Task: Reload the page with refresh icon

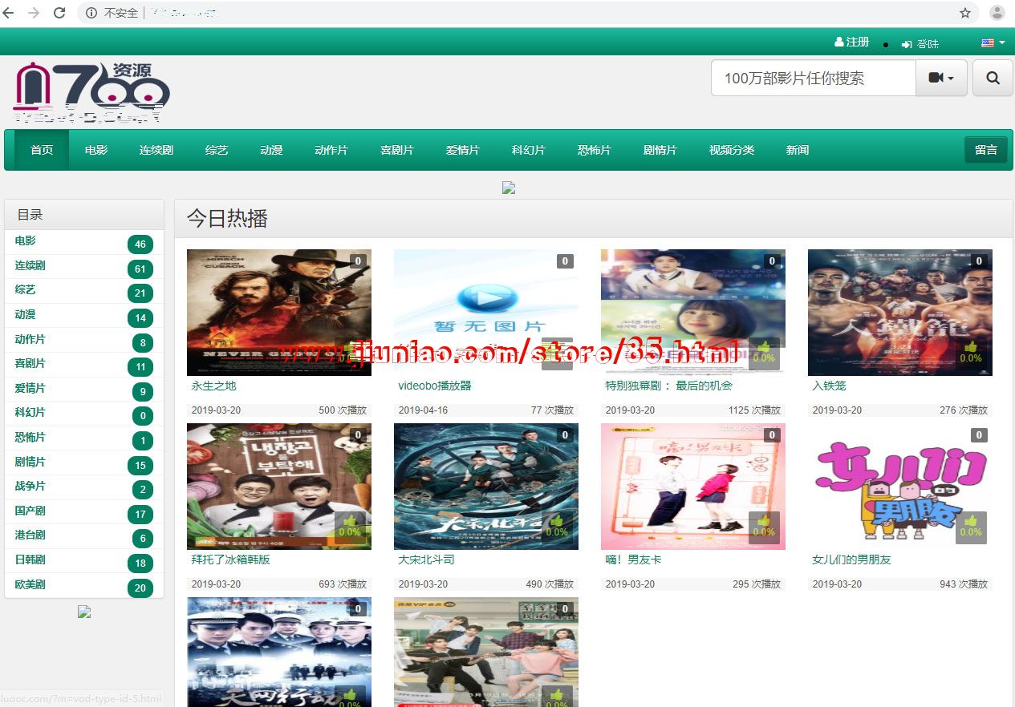Action: pyautogui.click(x=59, y=12)
